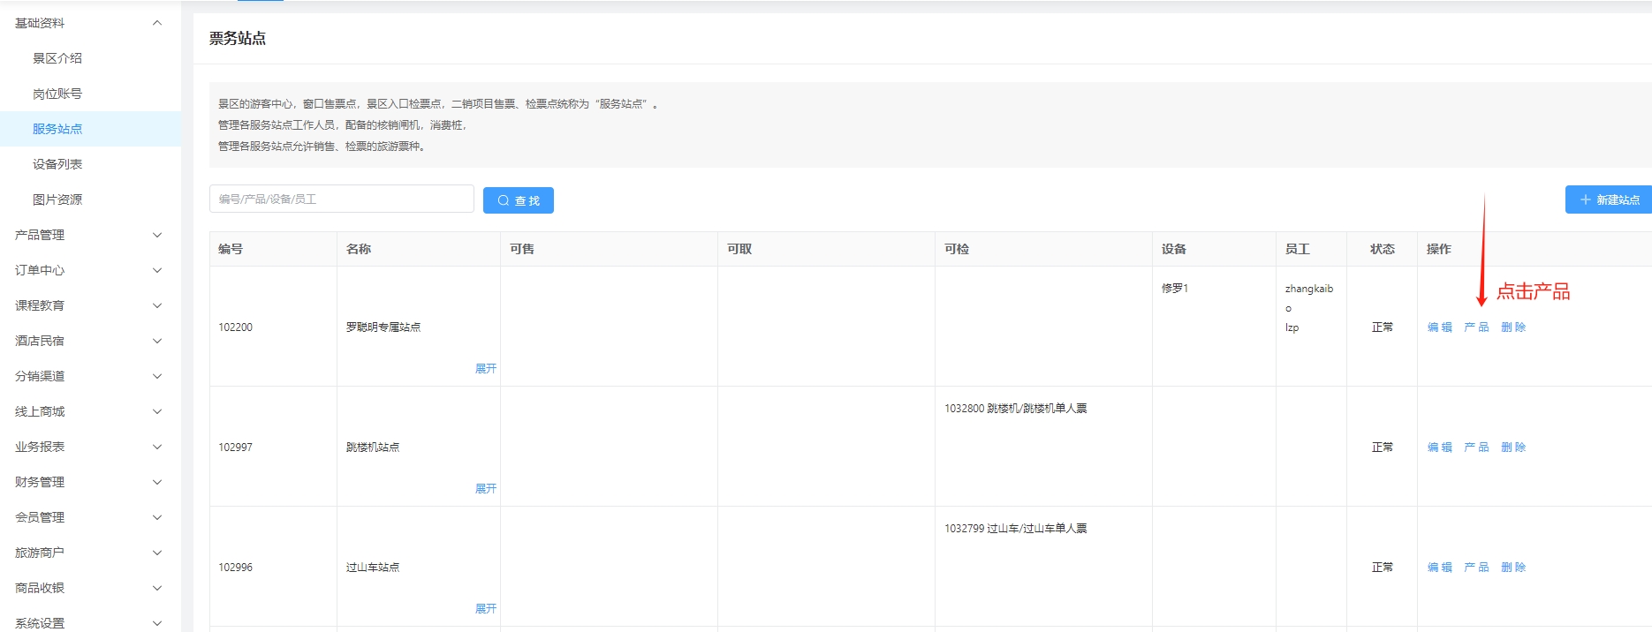Expand the 会员管理 menu
1652x632 pixels.
tap(88, 517)
